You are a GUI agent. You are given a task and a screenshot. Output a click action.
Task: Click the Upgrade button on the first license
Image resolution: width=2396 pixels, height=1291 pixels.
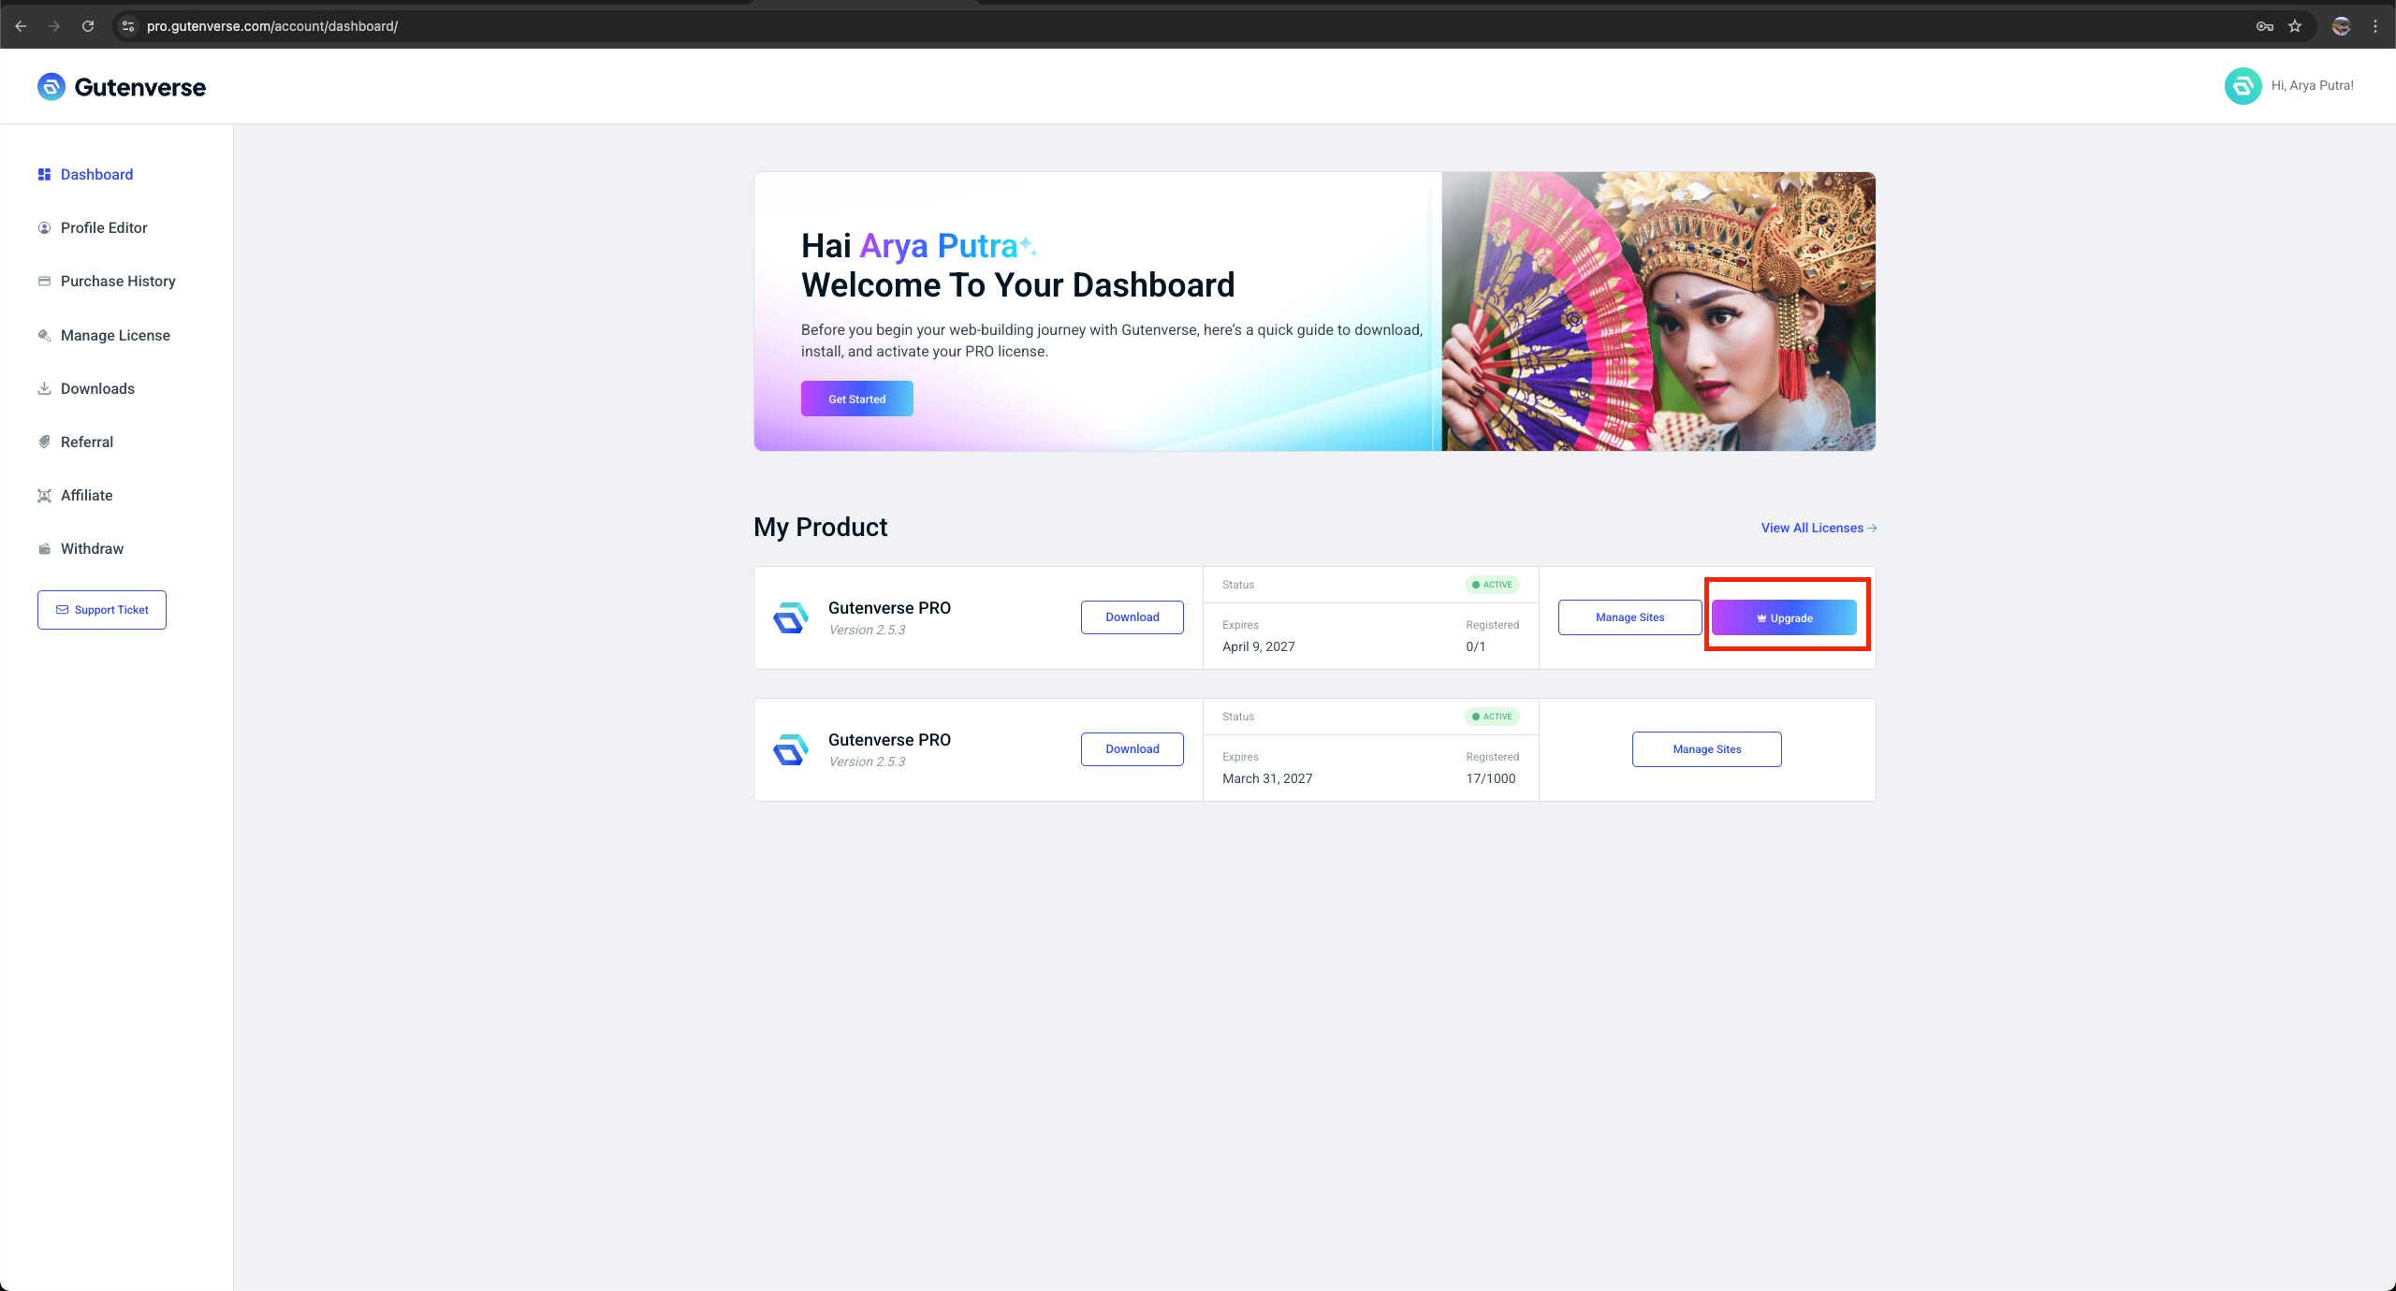1784,618
